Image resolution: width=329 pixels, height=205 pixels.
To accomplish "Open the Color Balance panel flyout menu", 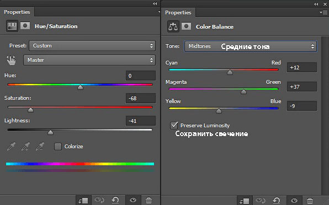I will point(323,13).
